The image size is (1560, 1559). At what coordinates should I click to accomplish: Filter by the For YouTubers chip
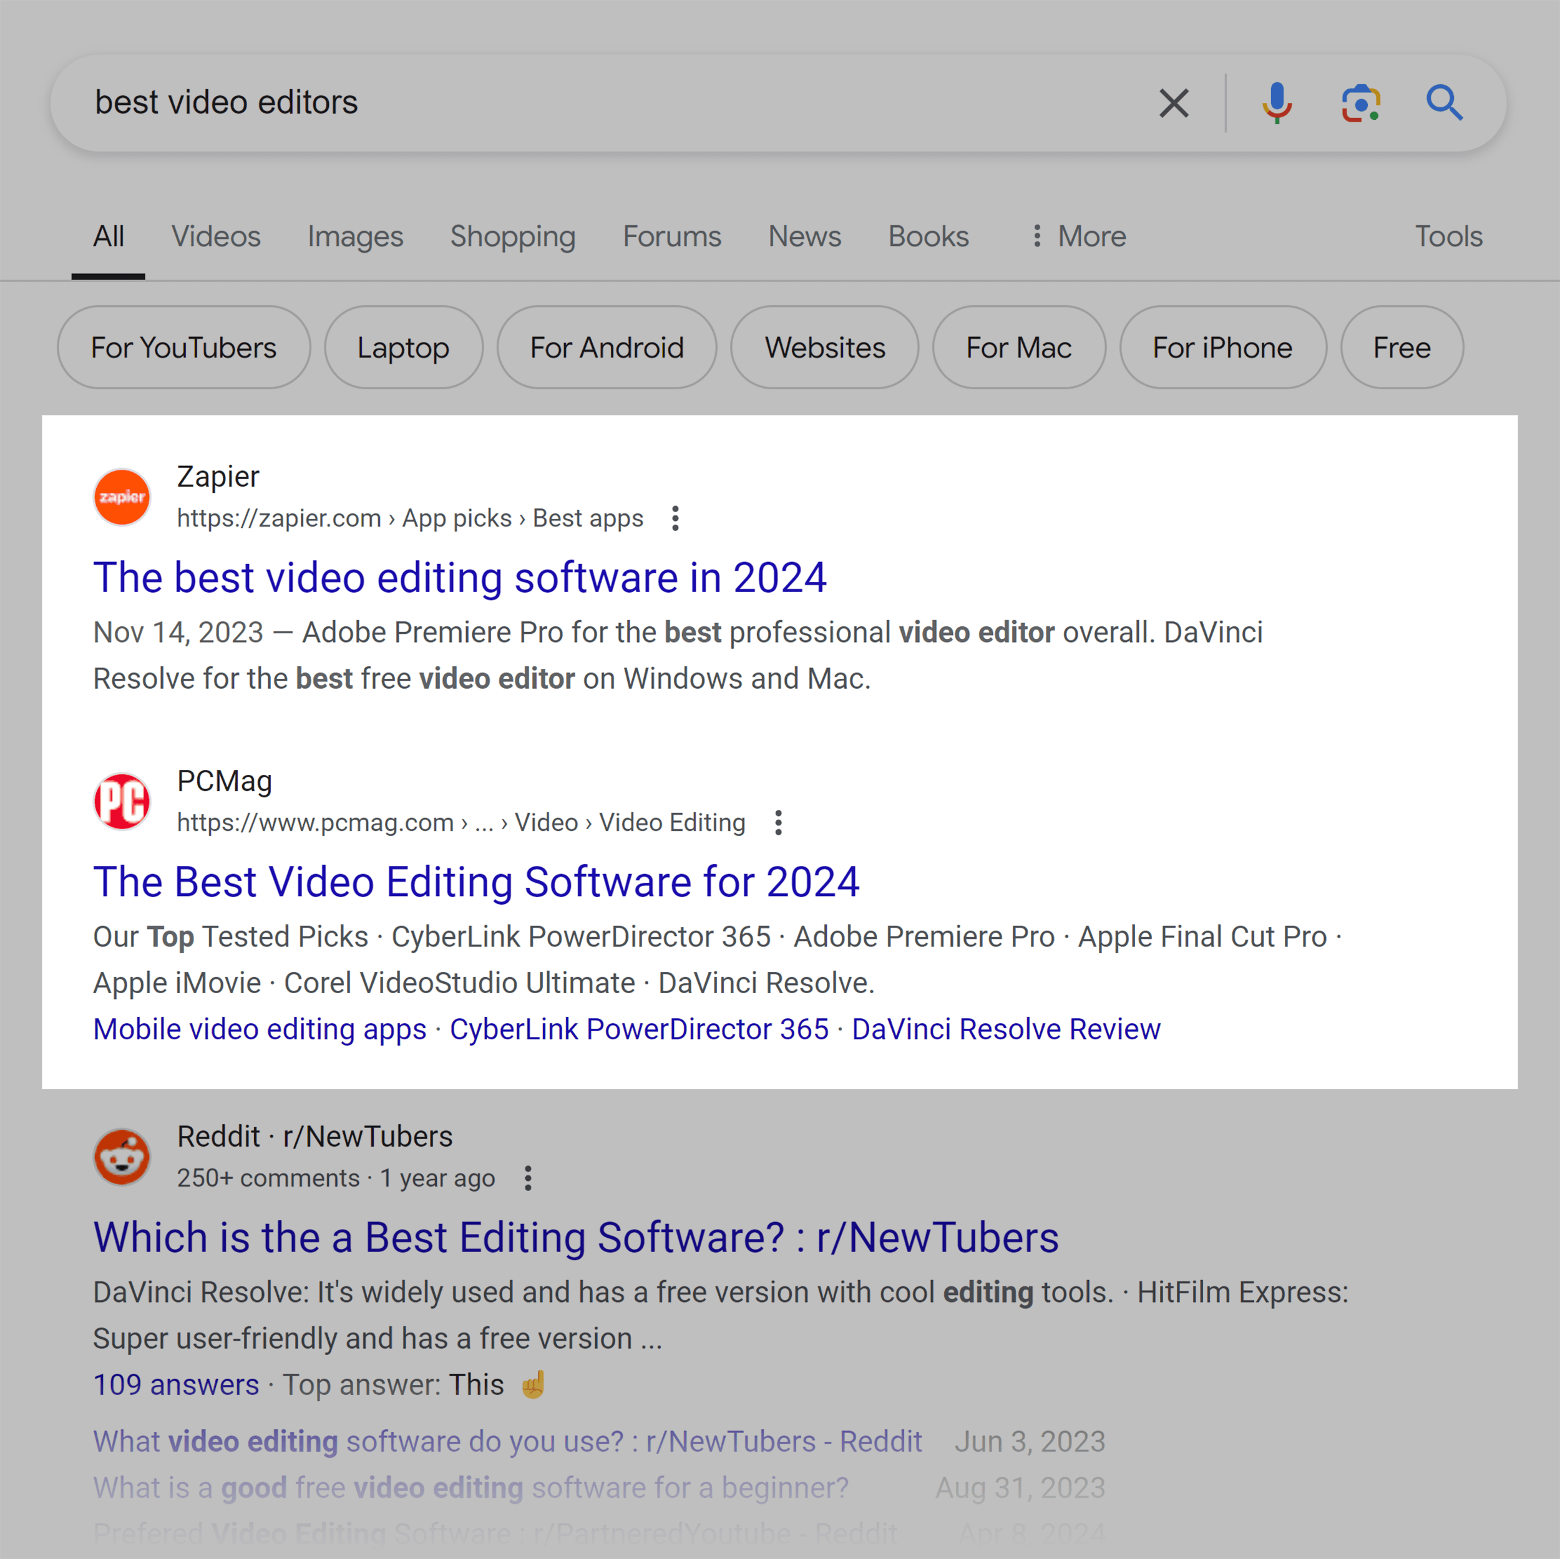tap(184, 347)
